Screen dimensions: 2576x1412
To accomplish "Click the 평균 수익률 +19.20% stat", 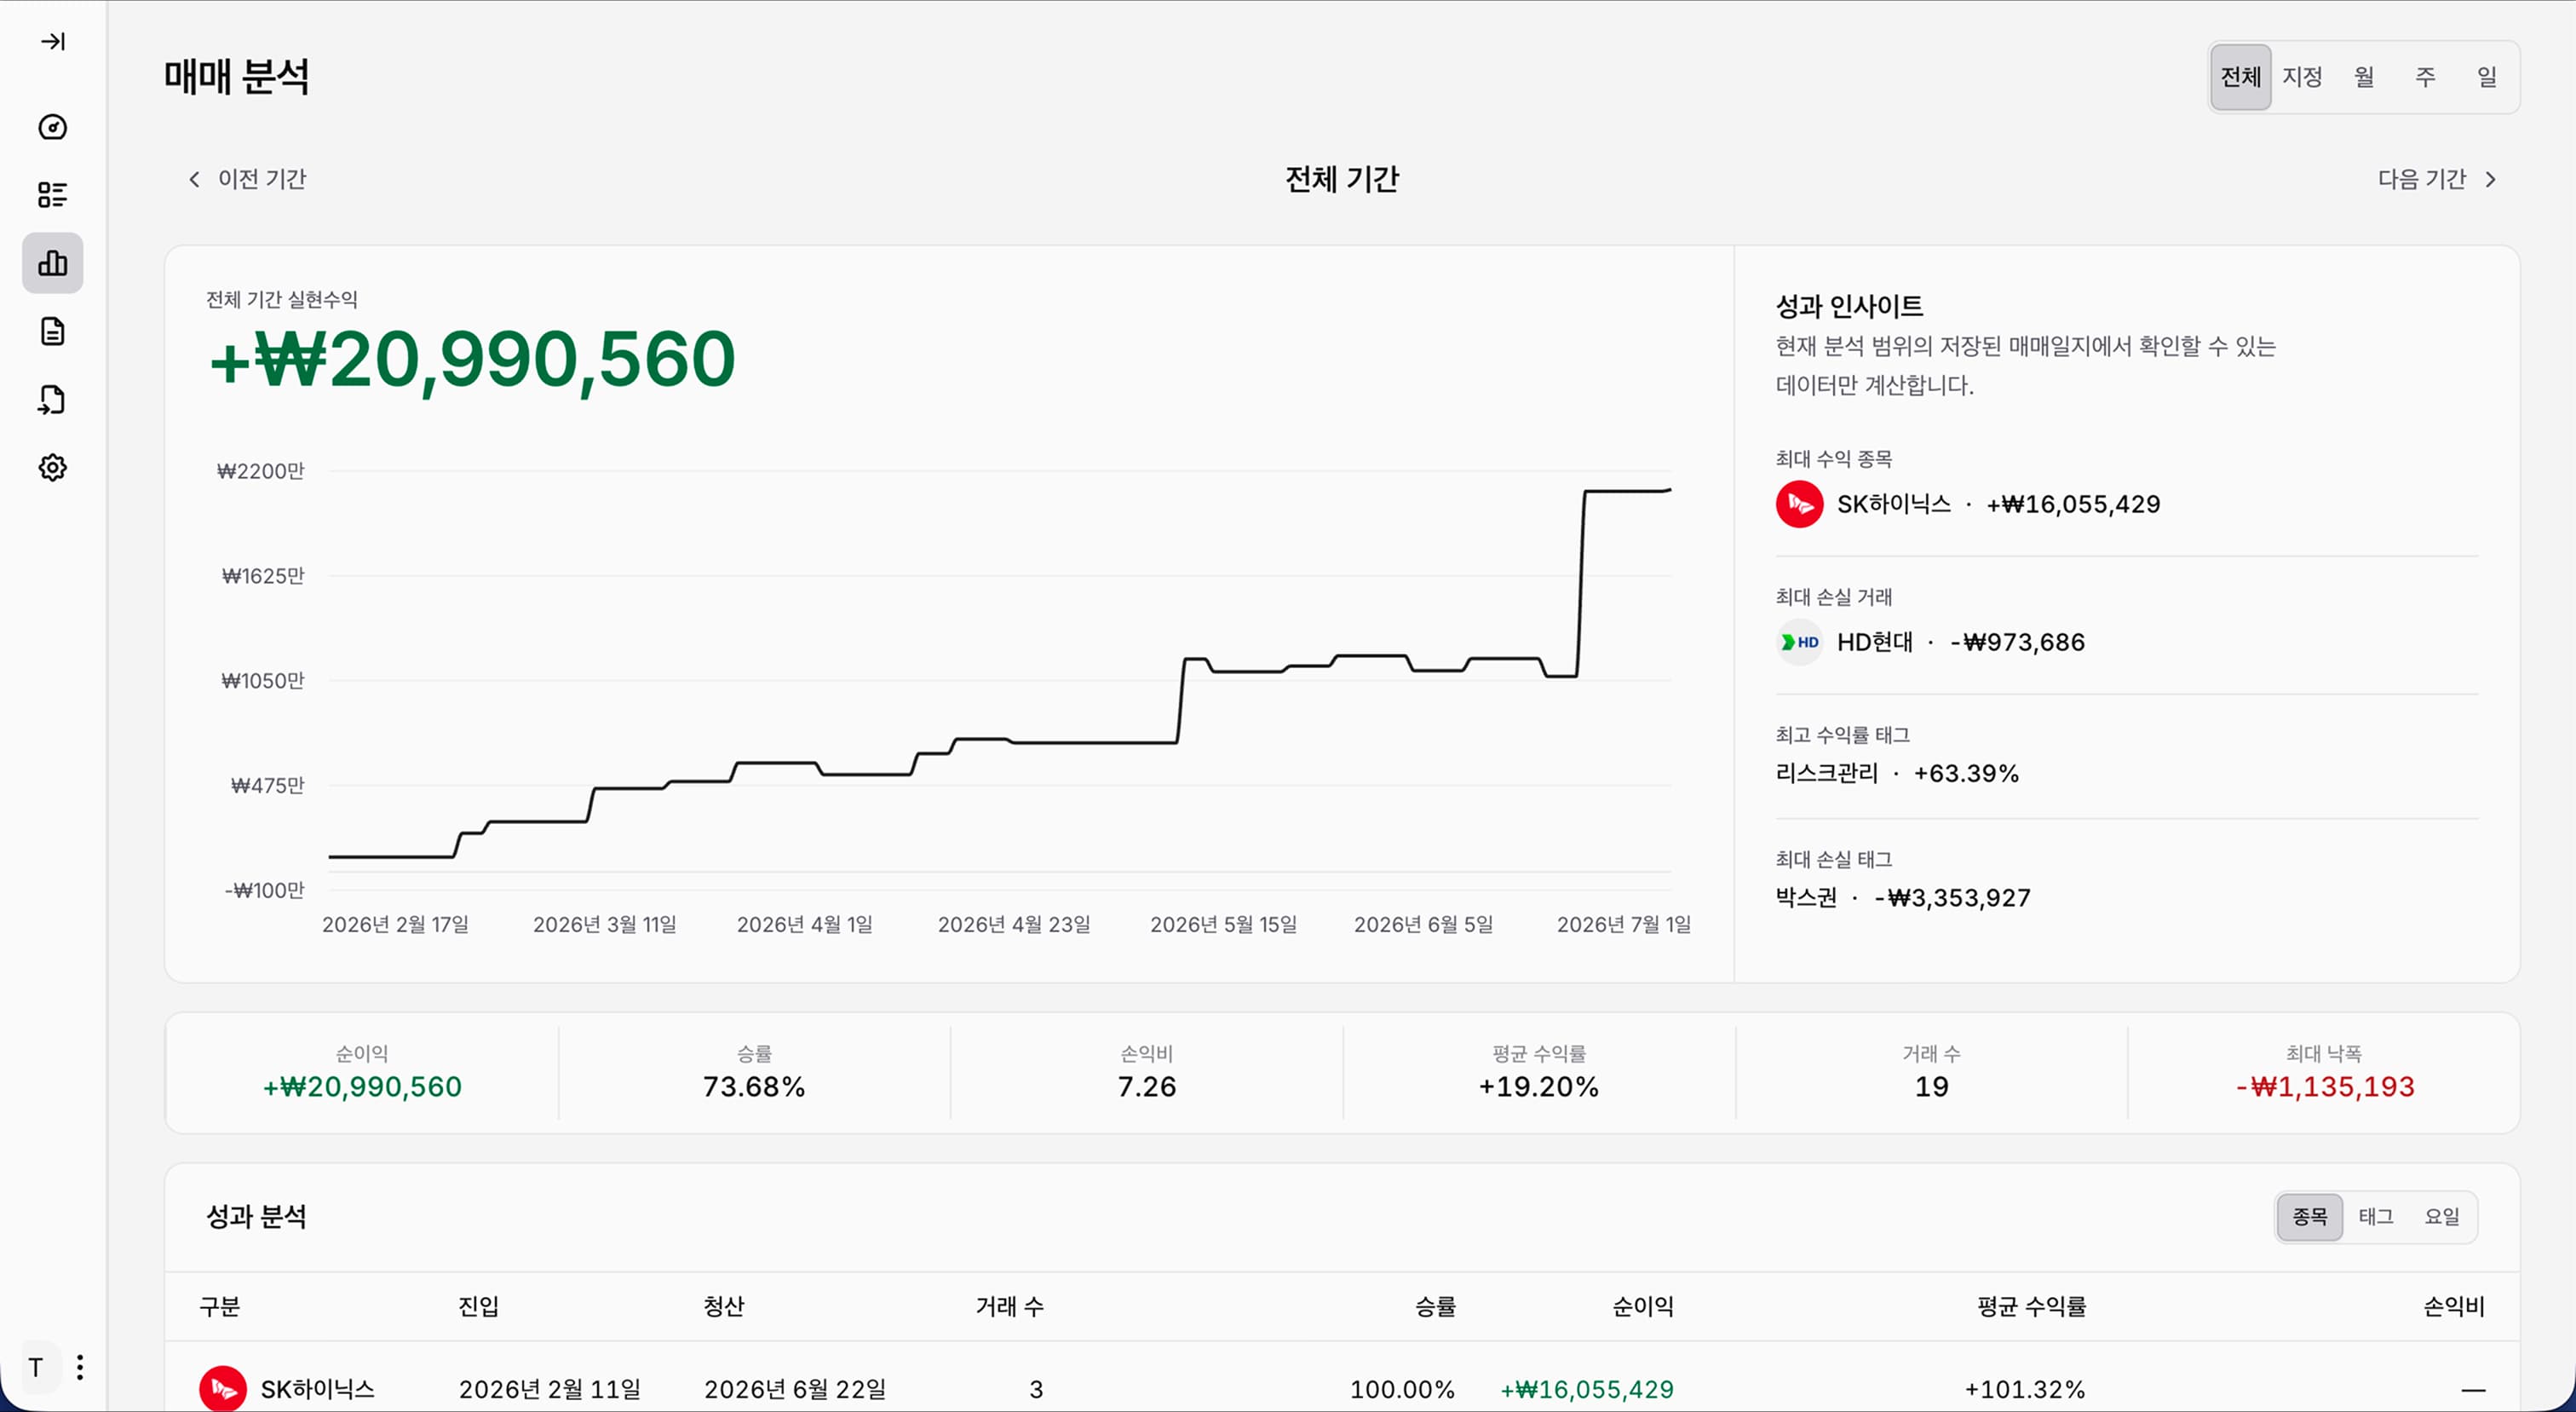I will 1539,1073.
